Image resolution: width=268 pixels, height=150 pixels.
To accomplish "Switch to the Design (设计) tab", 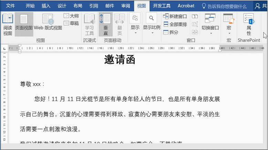I will click(x=62, y=6).
